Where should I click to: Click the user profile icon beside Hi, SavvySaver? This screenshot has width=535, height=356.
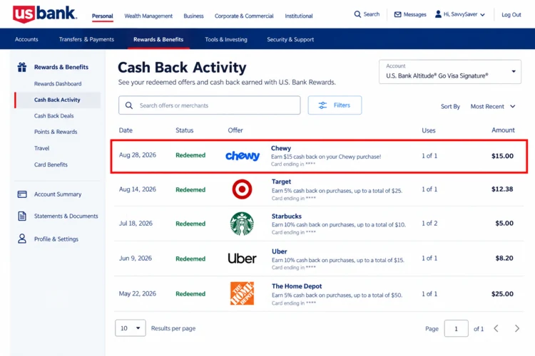pos(438,14)
